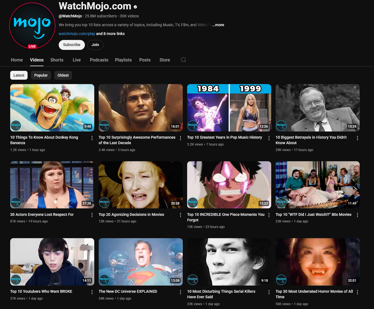Open the Live tab
The width and height of the screenshot is (374, 309).
(77, 60)
